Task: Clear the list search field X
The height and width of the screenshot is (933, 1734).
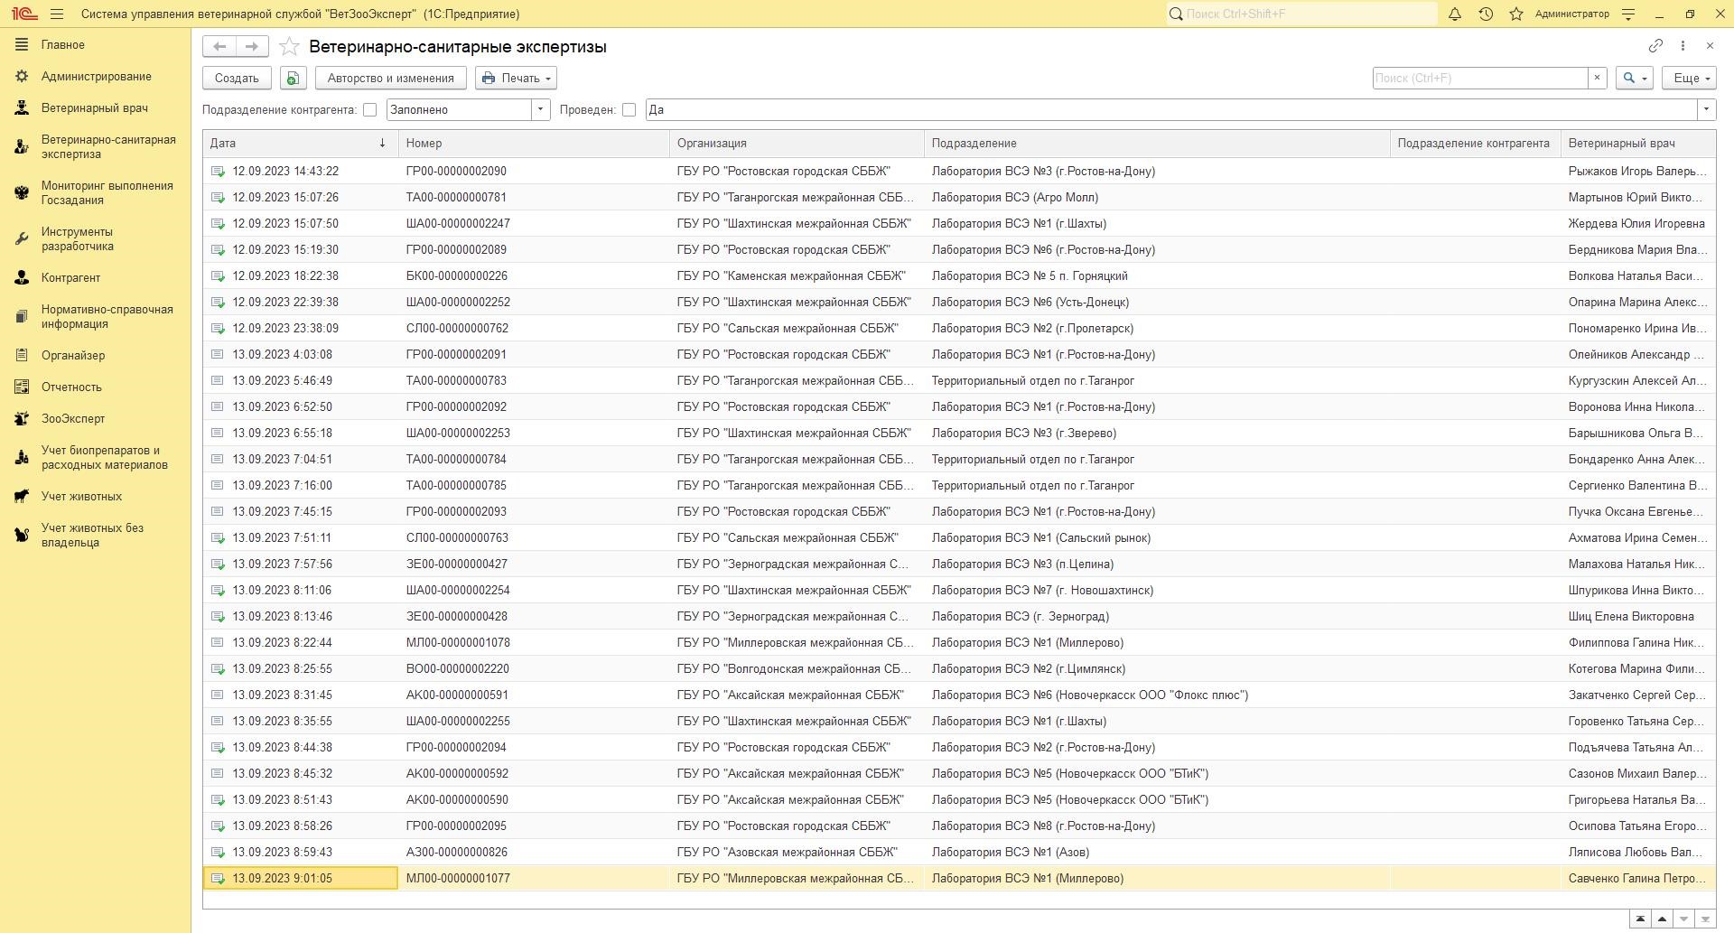Action: [x=1597, y=78]
